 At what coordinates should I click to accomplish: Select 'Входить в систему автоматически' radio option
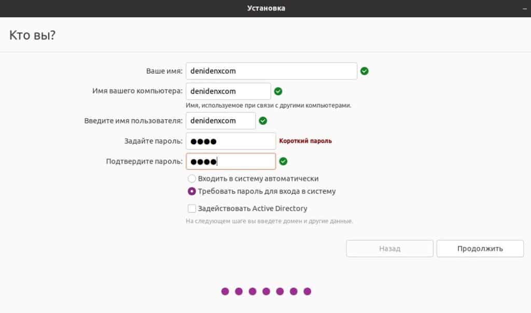(192, 178)
